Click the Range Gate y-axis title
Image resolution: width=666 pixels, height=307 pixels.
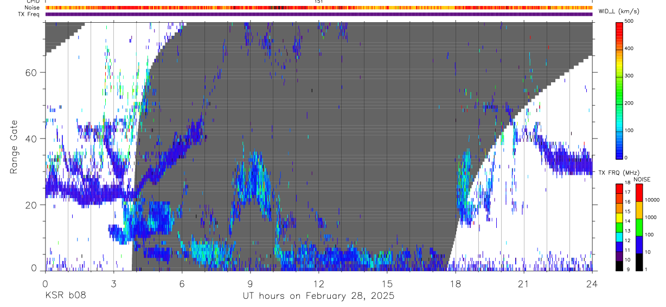coord(14,147)
